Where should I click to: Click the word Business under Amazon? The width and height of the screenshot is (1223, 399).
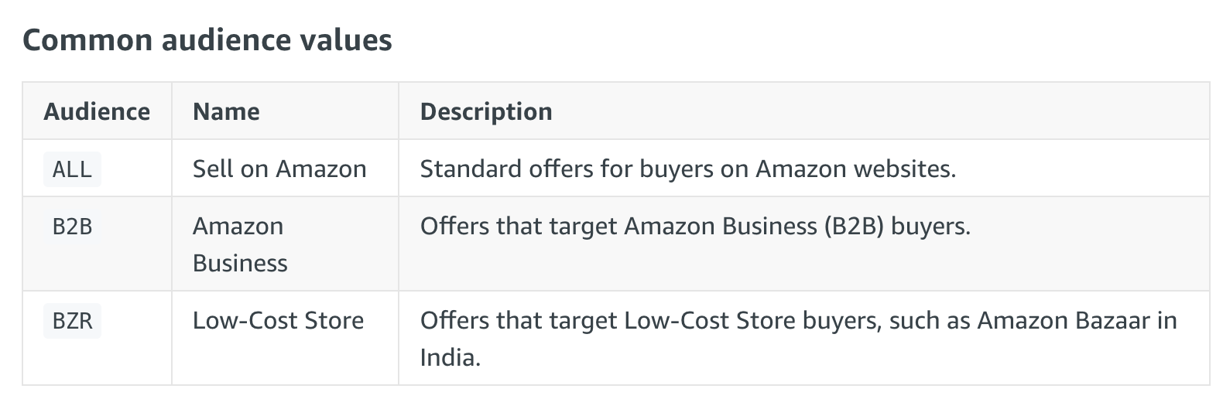(240, 263)
